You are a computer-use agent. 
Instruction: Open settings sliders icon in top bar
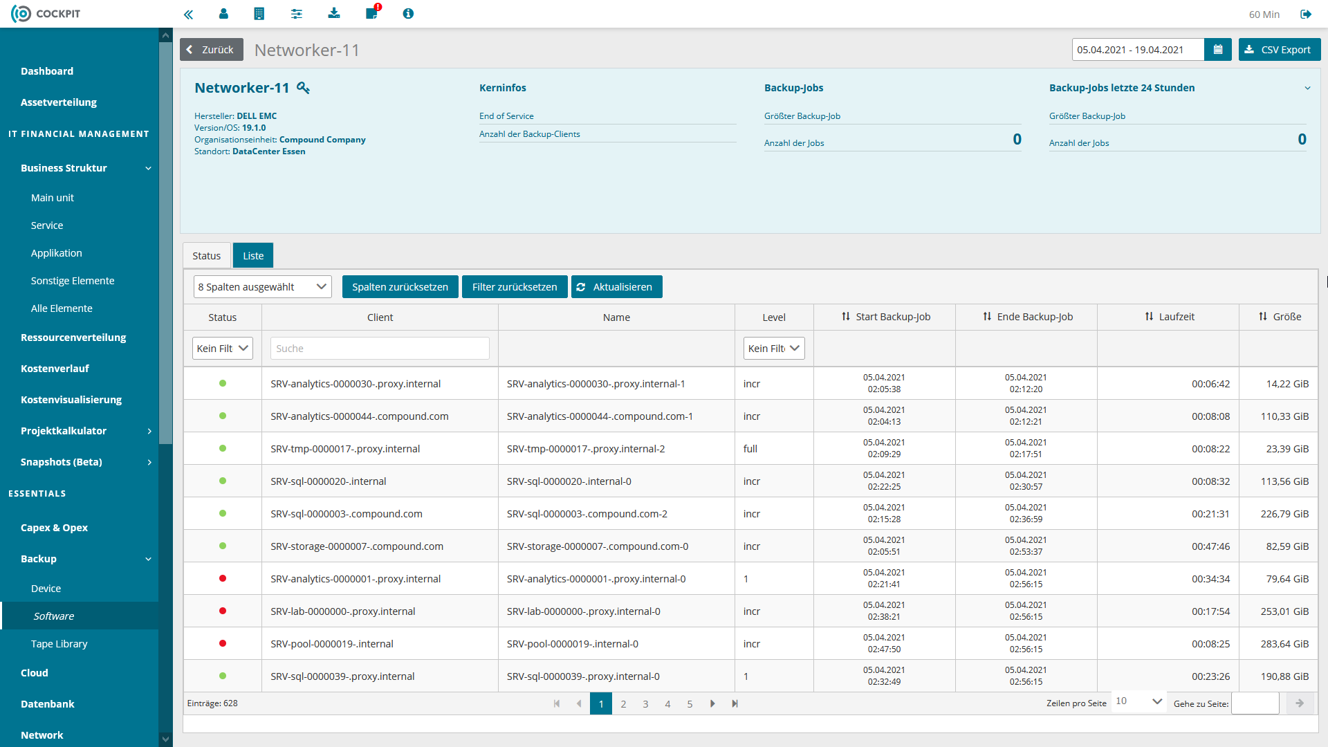click(x=297, y=13)
